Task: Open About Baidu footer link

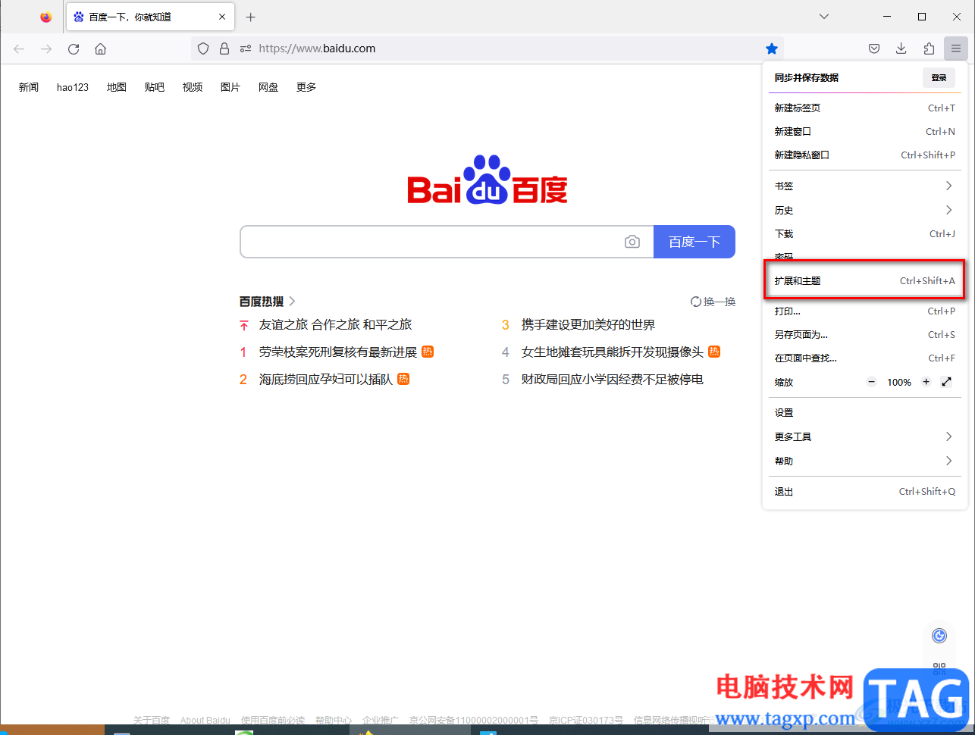Action: point(205,720)
